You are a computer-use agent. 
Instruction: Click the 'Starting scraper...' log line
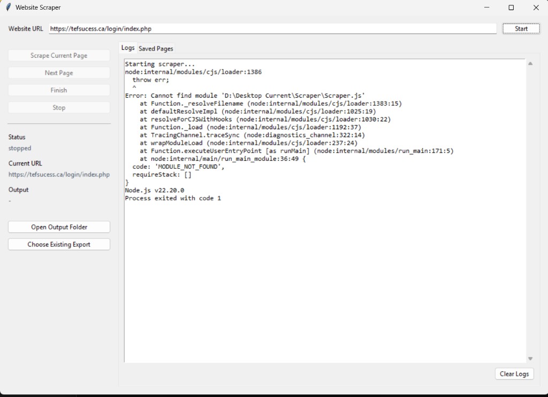159,64
